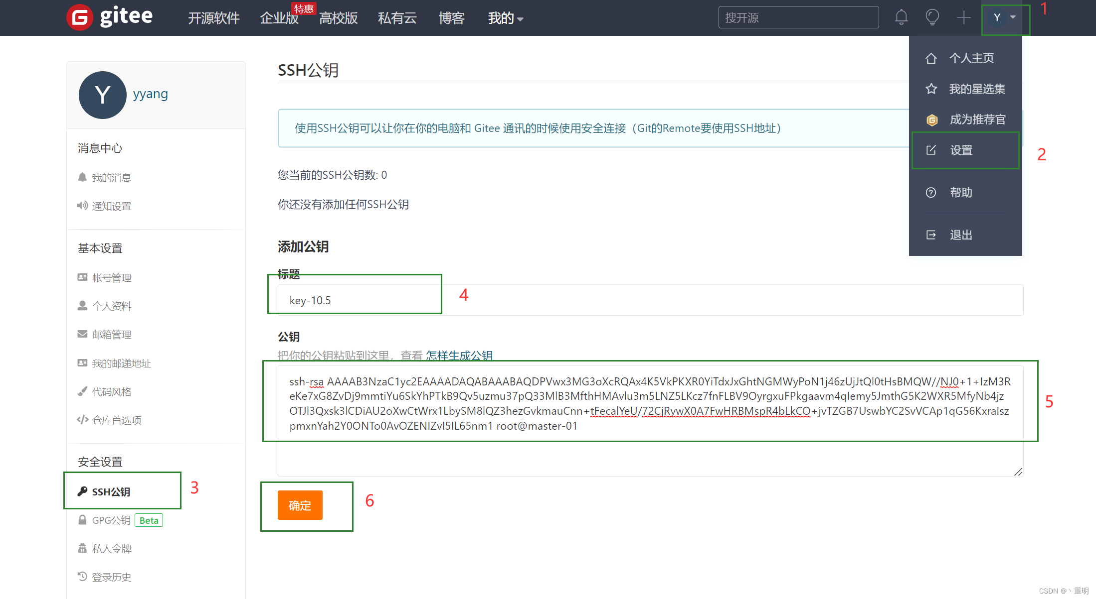Screen dimensions: 1096x599
Task: Open 高校版 in the navbar
Action: [339, 18]
